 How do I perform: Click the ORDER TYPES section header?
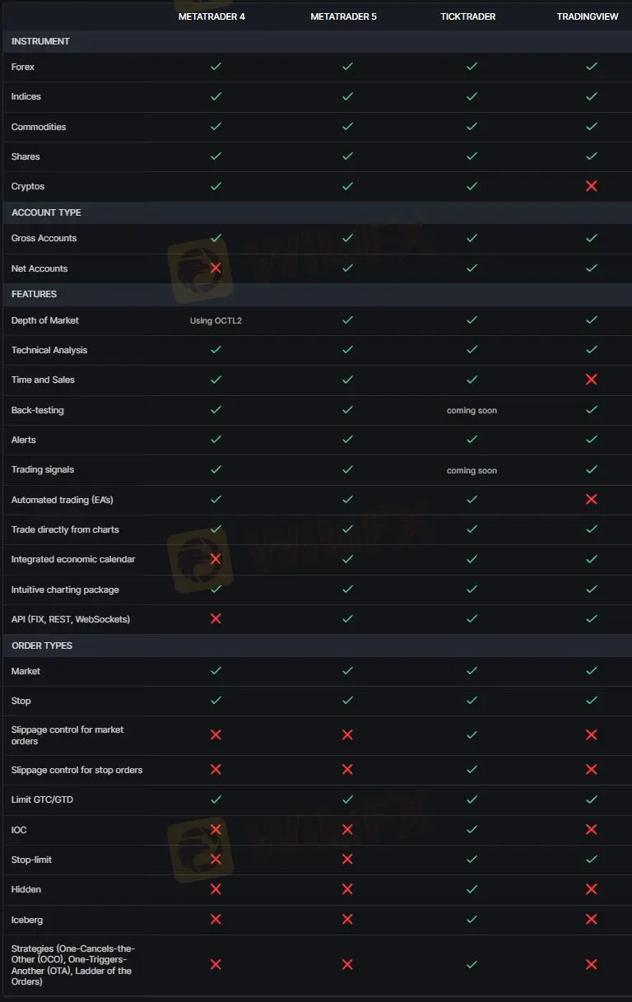click(x=42, y=645)
